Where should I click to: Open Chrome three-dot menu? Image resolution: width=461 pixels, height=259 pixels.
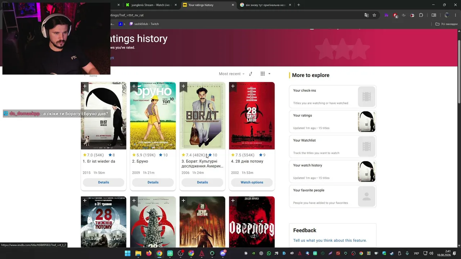456,15
